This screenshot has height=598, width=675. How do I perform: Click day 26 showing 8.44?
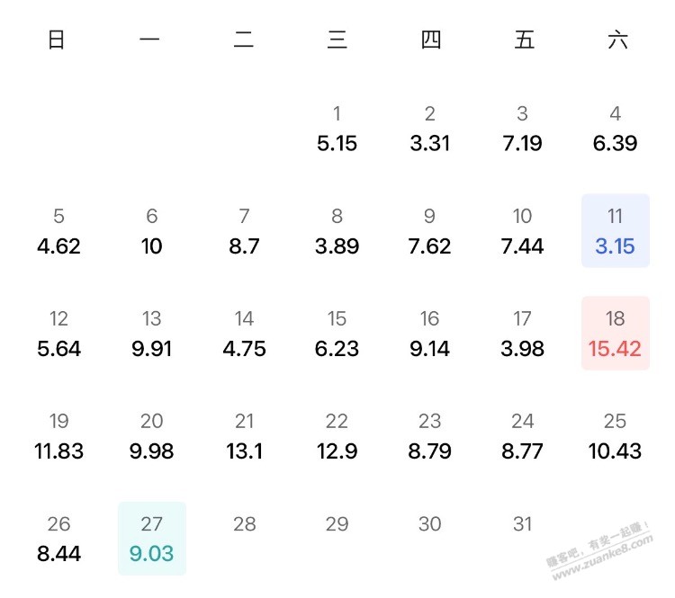point(59,538)
